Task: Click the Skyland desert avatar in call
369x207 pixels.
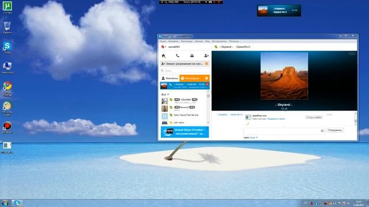Action: 284,75
